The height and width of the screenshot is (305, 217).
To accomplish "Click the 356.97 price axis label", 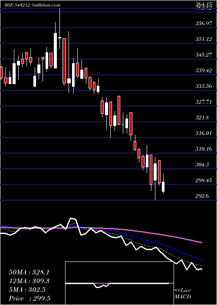I will coord(203,24).
